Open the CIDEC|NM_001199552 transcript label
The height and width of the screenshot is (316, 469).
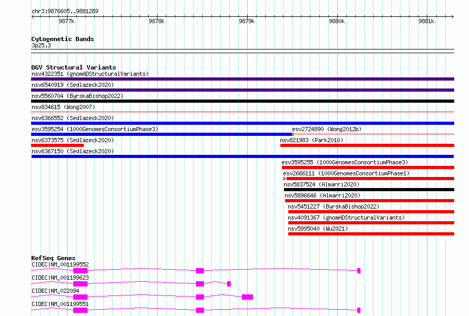(x=60, y=264)
